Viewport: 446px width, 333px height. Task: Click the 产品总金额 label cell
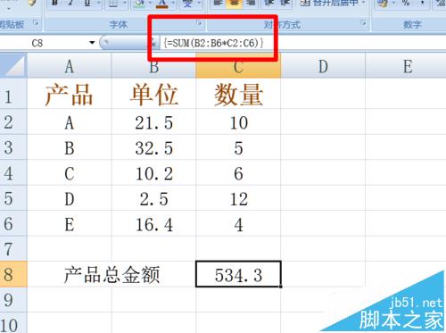(111, 274)
